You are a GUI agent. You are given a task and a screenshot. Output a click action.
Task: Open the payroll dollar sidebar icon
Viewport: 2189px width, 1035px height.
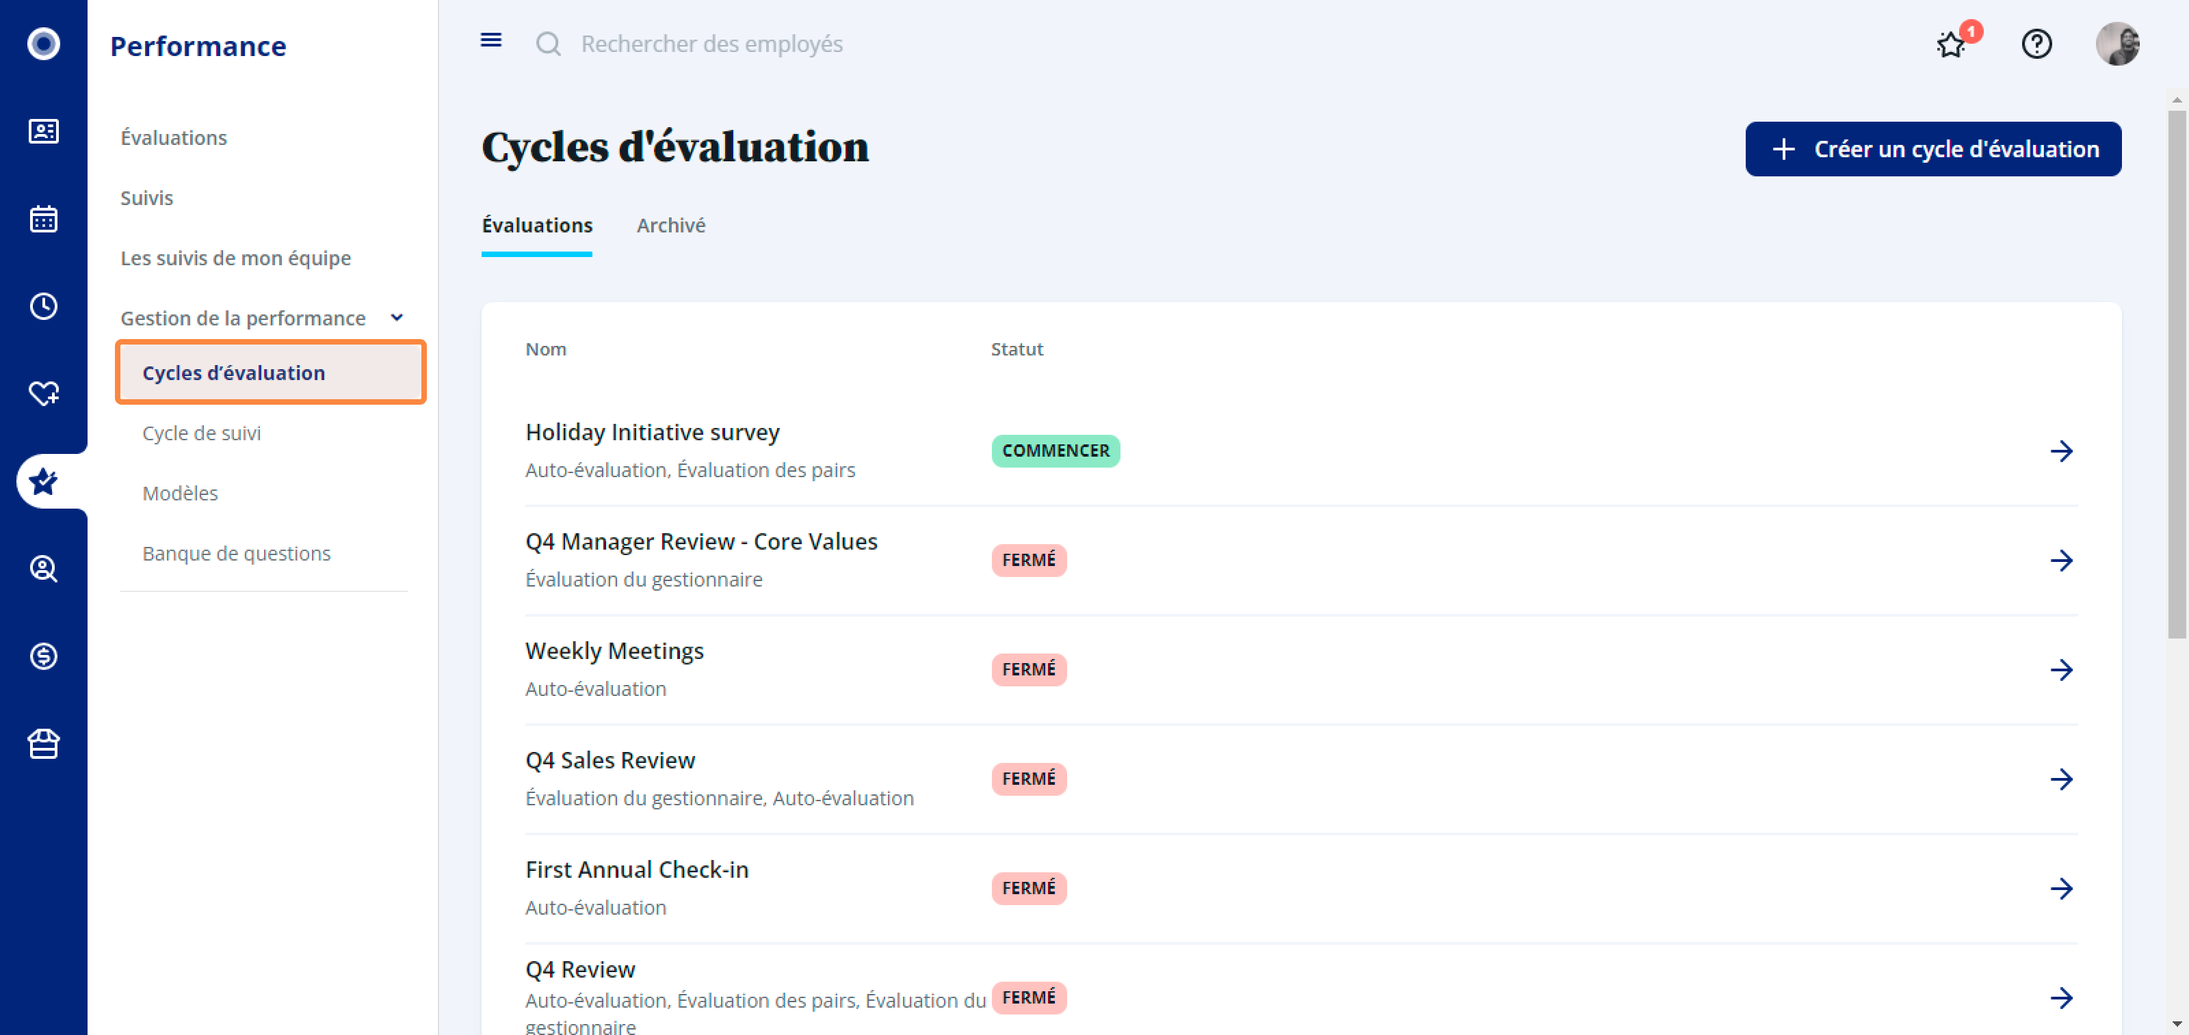tap(43, 656)
